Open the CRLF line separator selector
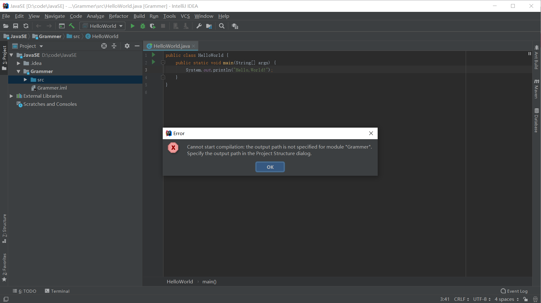This screenshot has width=541, height=303. (x=462, y=299)
